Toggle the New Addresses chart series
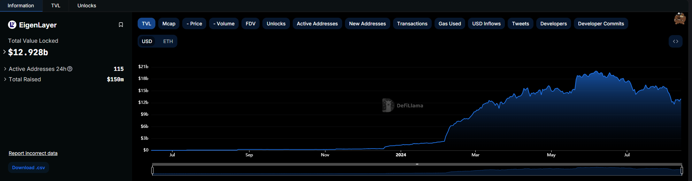This screenshot has width=692, height=181. point(368,24)
